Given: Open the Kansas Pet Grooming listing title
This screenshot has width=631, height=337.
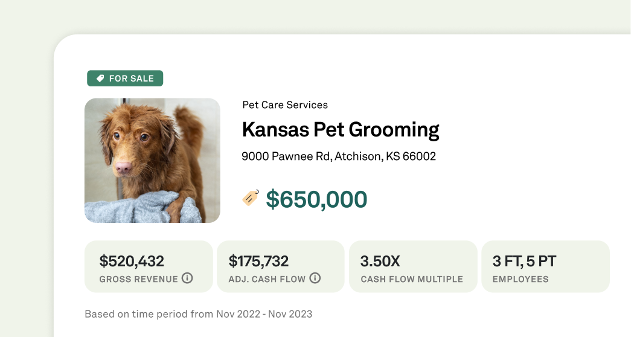Looking at the screenshot, I should point(341,130).
